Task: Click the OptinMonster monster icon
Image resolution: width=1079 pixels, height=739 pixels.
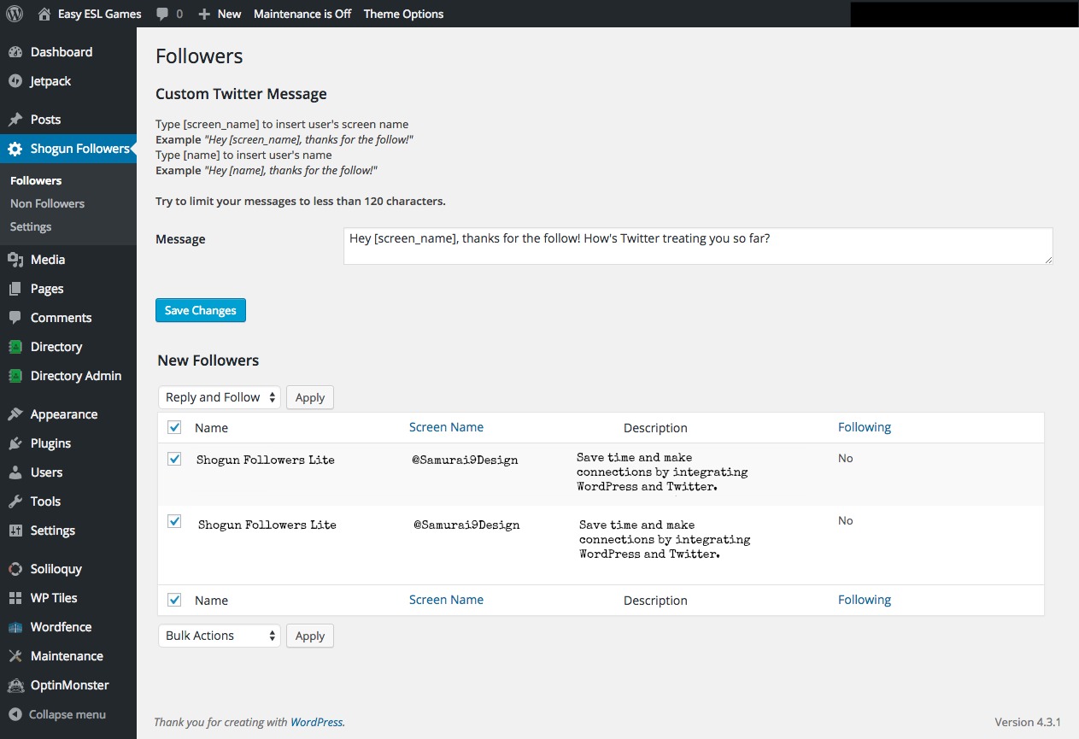Action: (x=15, y=685)
